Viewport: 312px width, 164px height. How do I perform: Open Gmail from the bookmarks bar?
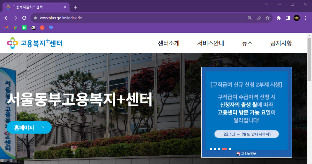tap(6, 27)
